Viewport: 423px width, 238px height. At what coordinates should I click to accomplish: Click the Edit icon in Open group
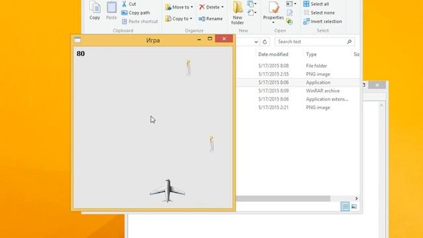click(x=289, y=13)
